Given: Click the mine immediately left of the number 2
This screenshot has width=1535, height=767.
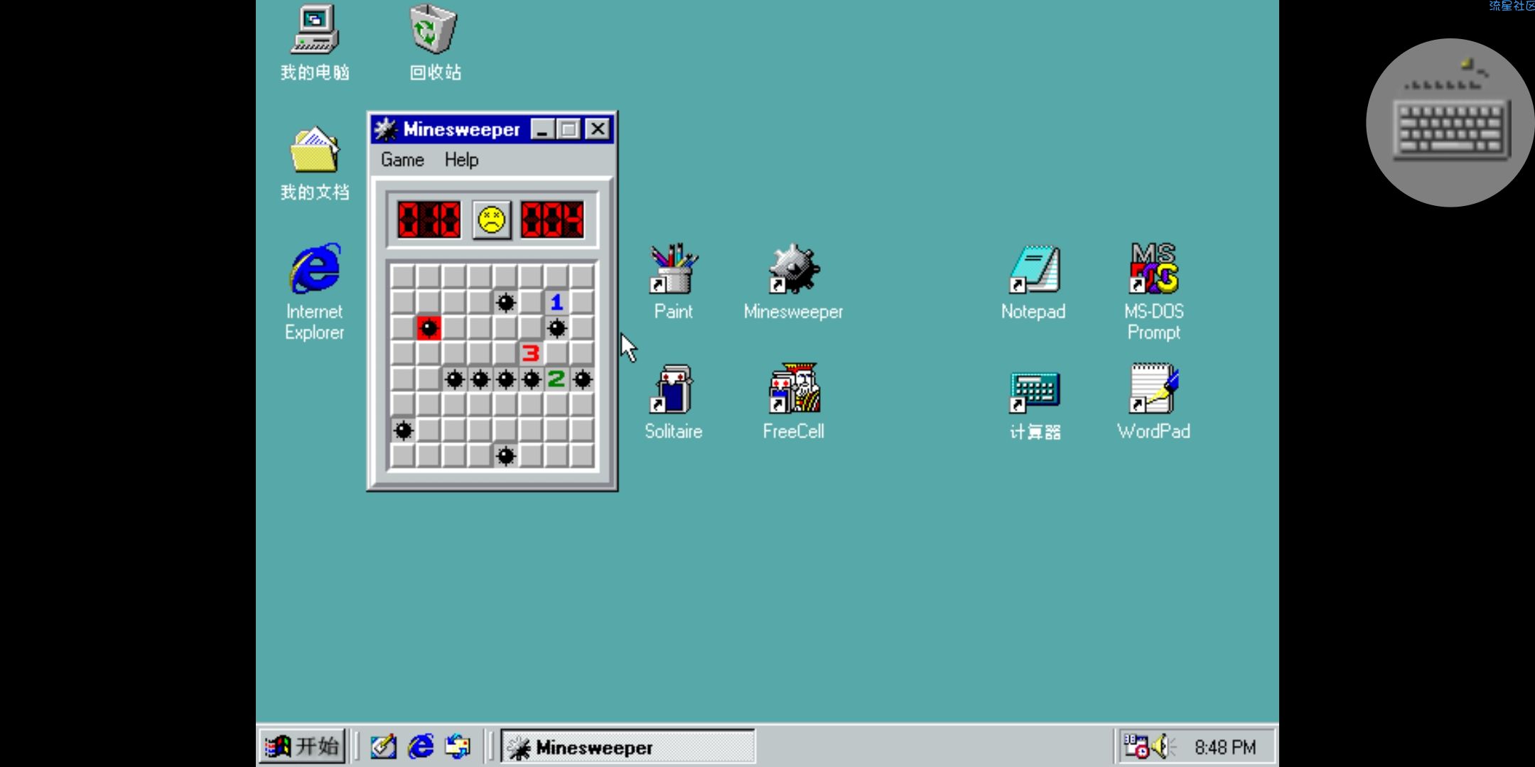Looking at the screenshot, I should tap(531, 379).
